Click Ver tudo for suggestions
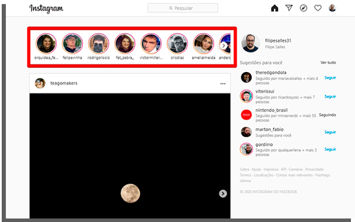The width and height of the screenshot is (355, 222). [x=328, y=63]
